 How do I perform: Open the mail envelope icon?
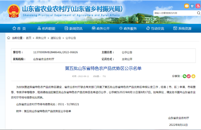coord(187,6)
